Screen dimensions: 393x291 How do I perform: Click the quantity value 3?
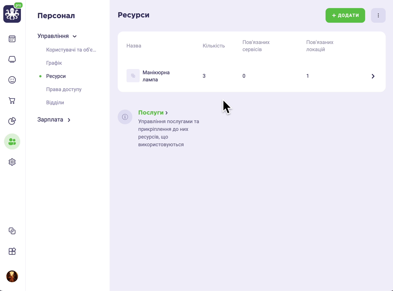click(204, 76)
